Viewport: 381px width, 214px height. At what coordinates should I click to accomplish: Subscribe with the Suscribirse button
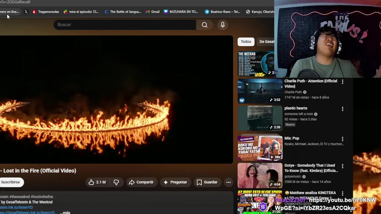(x=10, y=182)
